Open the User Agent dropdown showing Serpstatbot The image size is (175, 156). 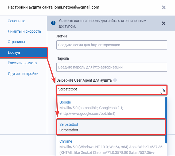[x=112, y=90]
